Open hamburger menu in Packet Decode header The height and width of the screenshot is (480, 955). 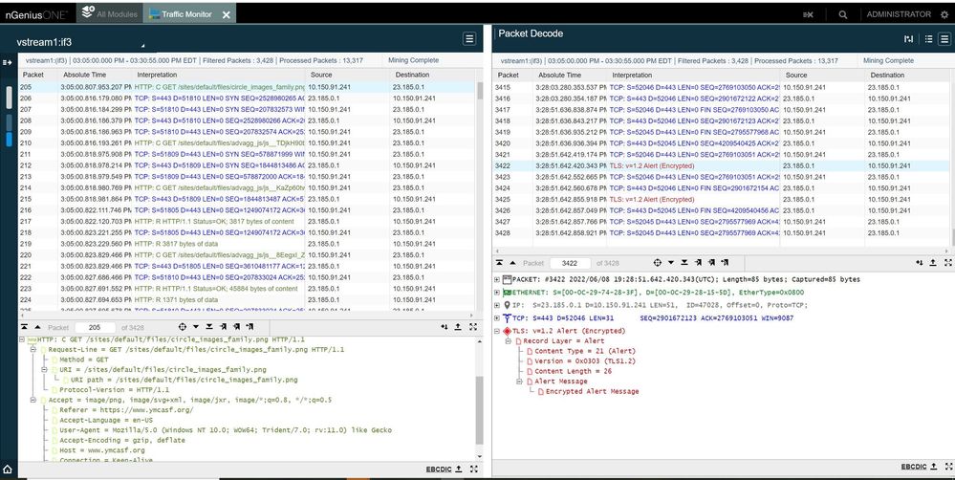point(945,38)
